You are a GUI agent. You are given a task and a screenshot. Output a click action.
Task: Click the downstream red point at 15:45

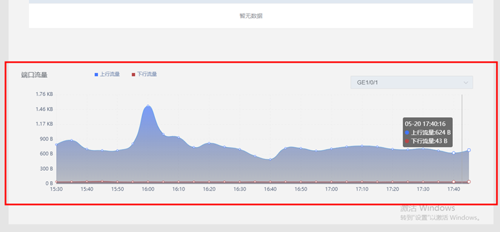tap(102, 181)
